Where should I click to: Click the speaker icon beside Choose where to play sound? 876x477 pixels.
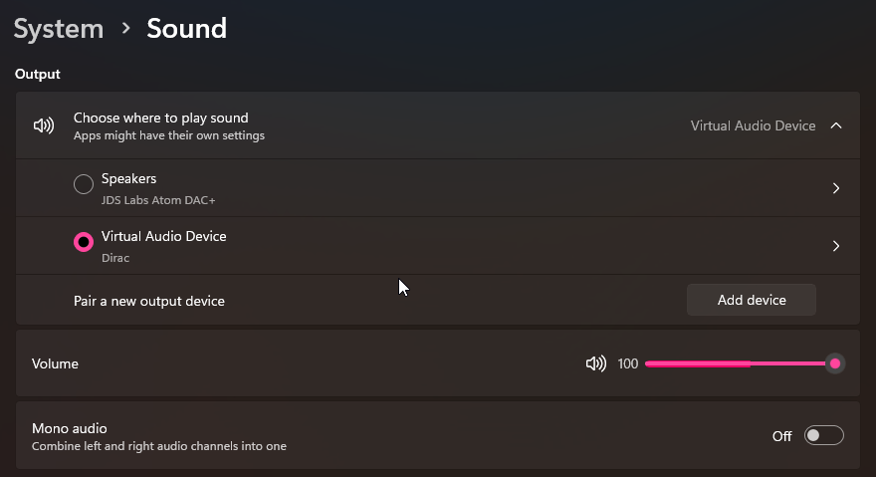tap(44, 125)
